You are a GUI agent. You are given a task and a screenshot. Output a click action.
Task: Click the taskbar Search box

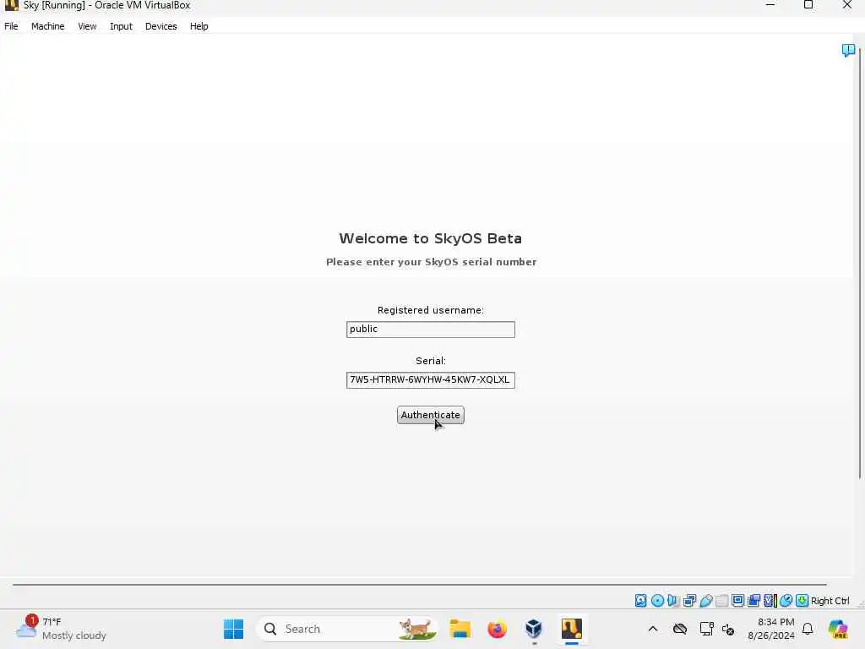click(347, 629)
